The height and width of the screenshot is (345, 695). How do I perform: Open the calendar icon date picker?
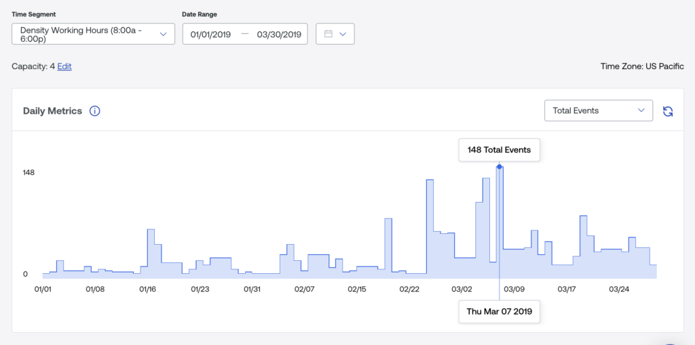point(328,34)
